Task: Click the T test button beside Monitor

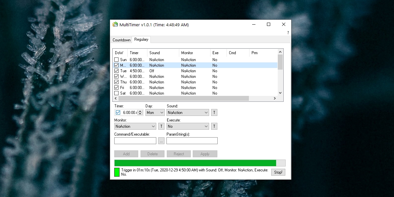Action: tap(161, 126)
